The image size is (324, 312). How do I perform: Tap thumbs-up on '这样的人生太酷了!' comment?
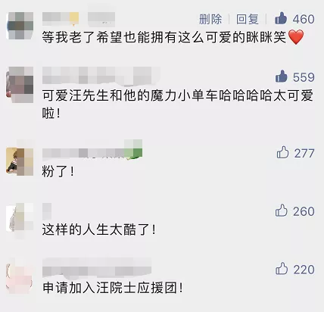(x=282, y=211)
